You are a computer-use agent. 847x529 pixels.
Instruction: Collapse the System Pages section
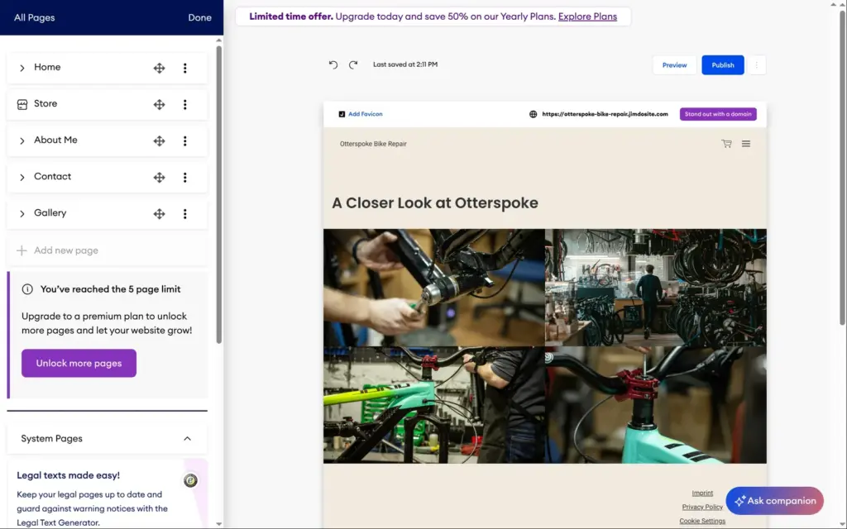[188, 438]
